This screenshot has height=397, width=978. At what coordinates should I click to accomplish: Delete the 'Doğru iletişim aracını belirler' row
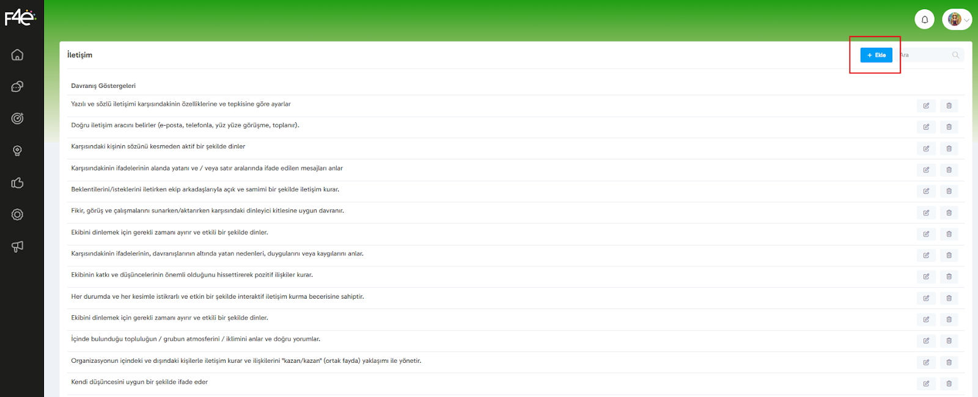pyautogui.click(x=949, y=127)
